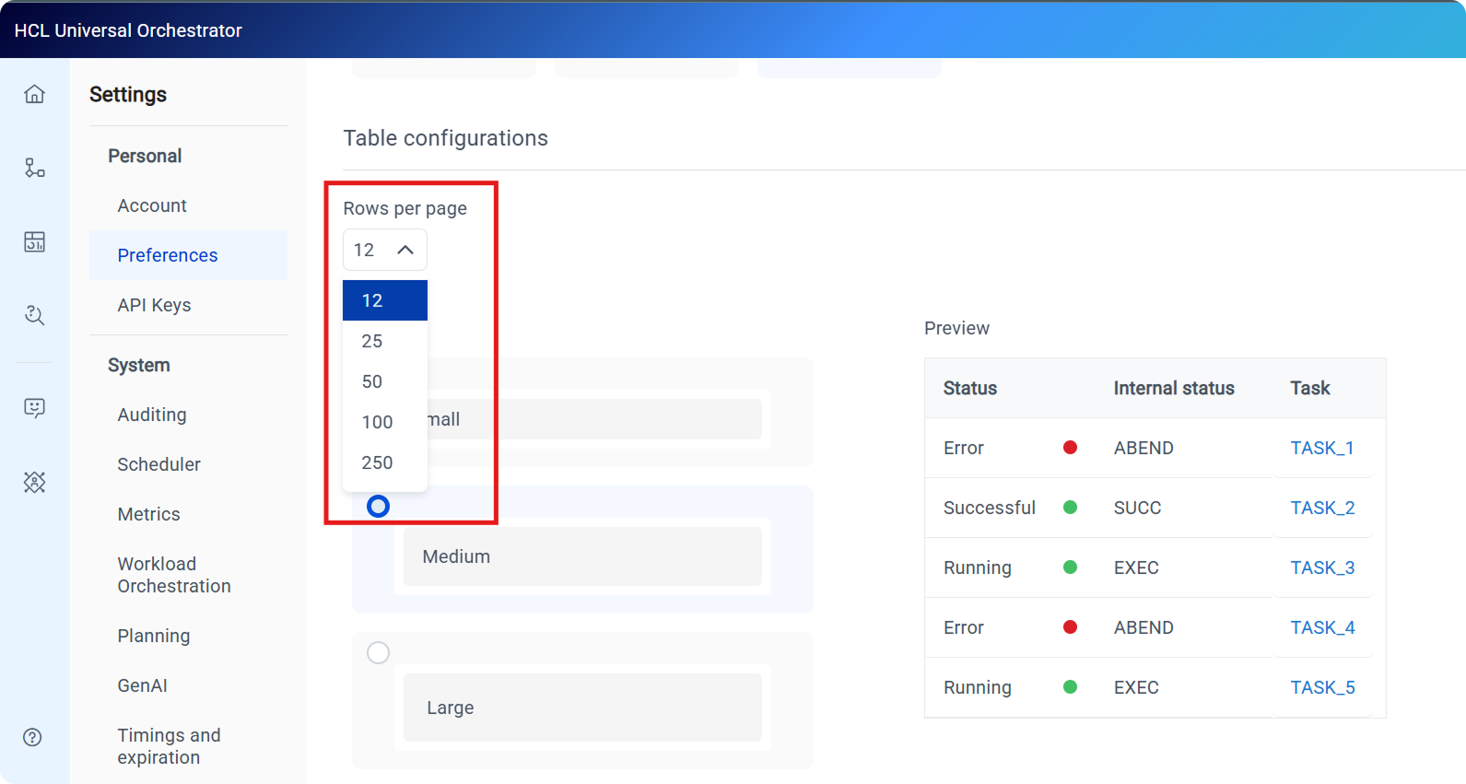Select 50 rows per page option
Screen dimensions: 1466x784
(385, 381)
